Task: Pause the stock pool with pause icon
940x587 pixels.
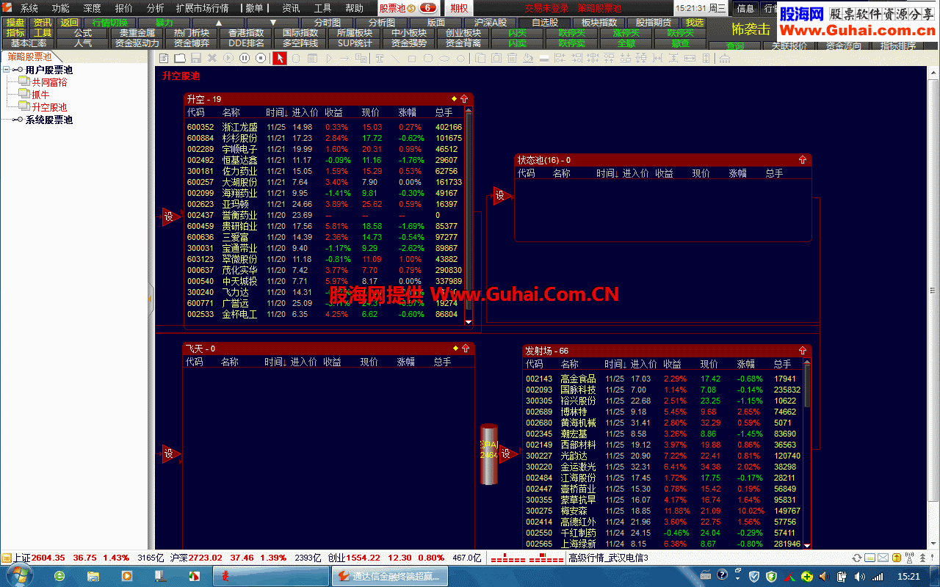Action: [x=245, y=58]
